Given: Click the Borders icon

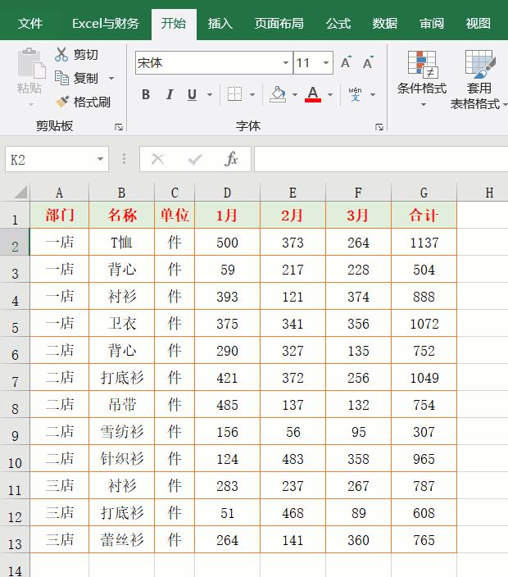Looking at the screenshot, I should pos(234,94).
